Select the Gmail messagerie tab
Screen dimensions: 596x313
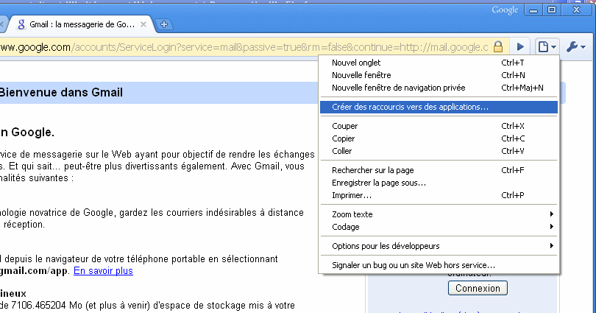tap(82, 24)
